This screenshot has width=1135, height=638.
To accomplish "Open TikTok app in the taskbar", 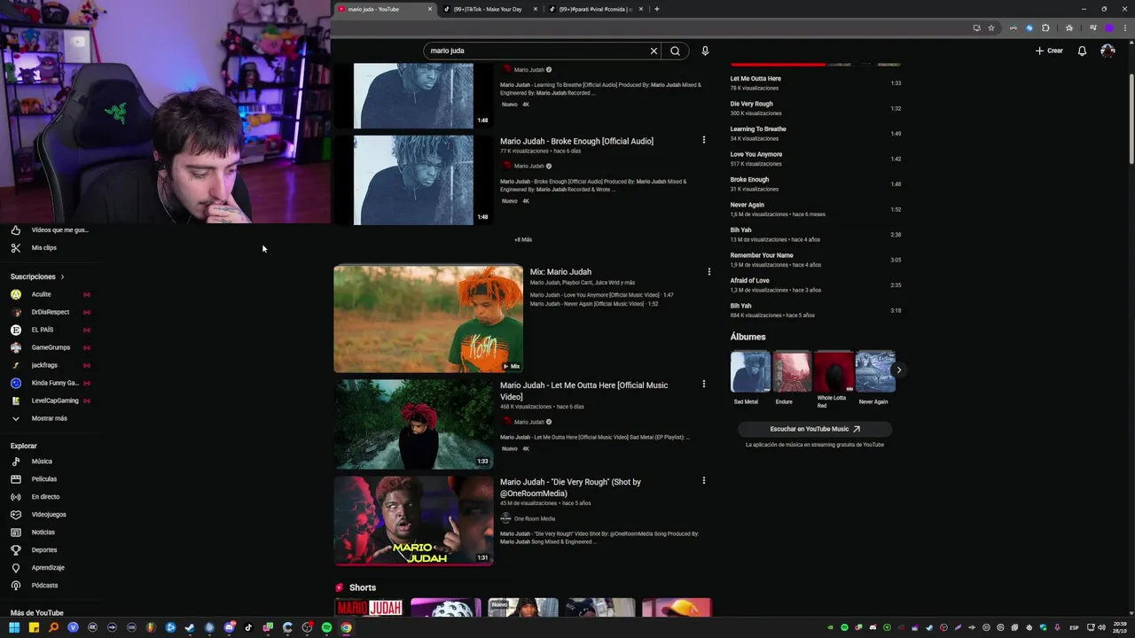I will [x=248, y=627].
